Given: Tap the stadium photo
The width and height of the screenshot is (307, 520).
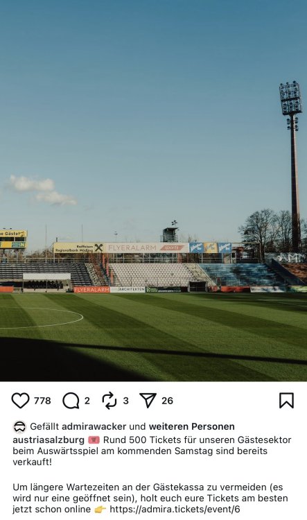Looking at the screenshot, I should pyautogui.click(x=154, y=191).
